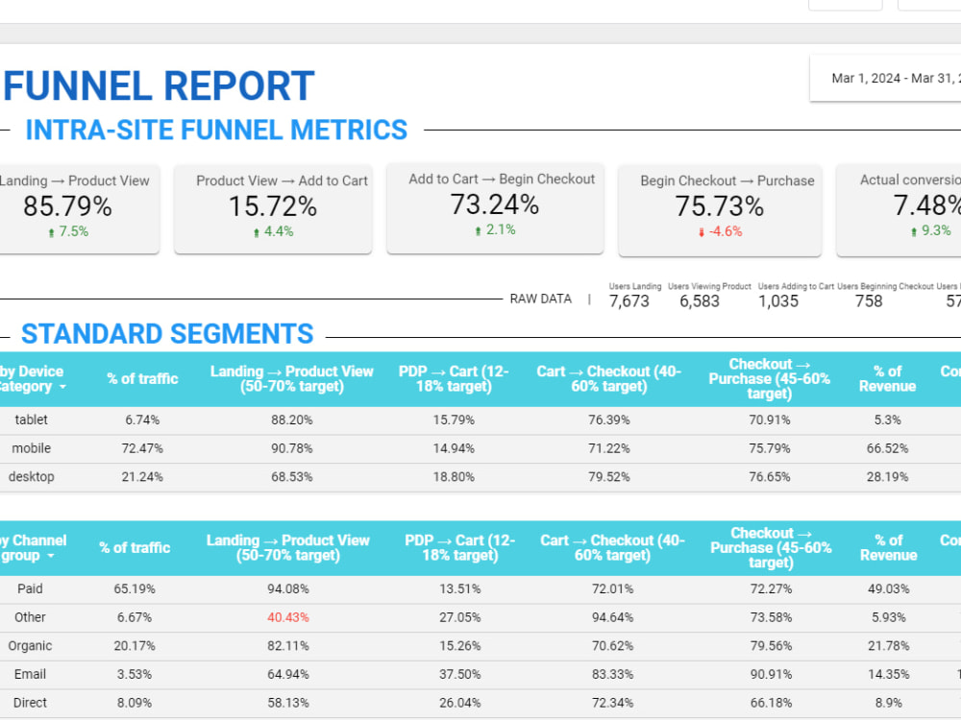Click mobile's 66.52% revenue cell
Screen dimensions: 961x720
(887, 448)
